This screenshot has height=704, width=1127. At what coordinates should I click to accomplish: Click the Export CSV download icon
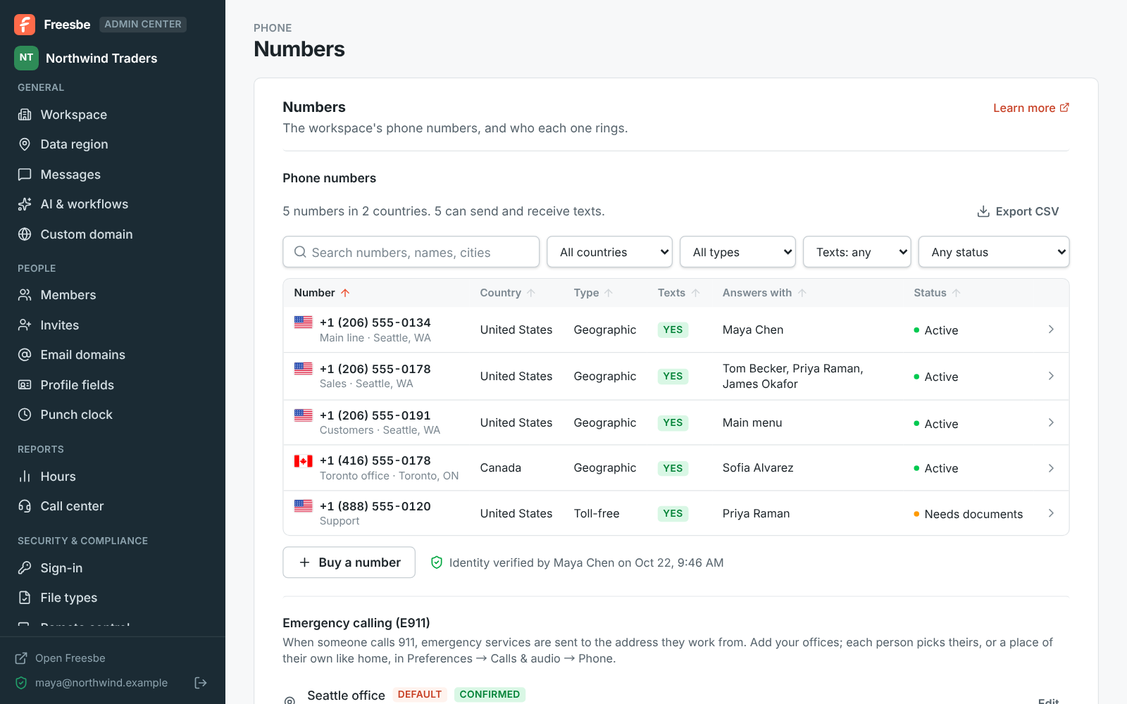pos(983,211)
